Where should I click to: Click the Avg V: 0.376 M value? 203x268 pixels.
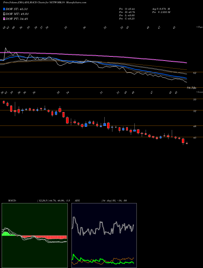click(x=161, y=9)
